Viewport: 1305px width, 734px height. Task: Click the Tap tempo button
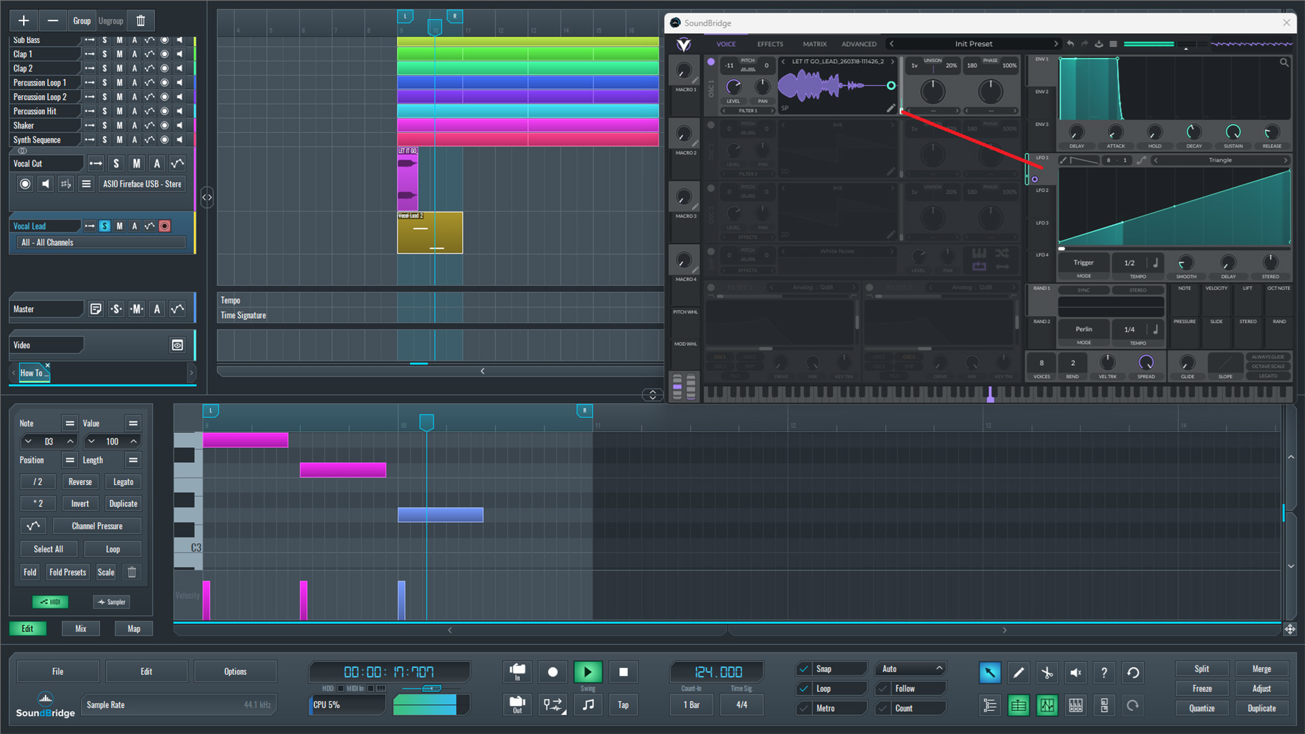[623, 705]
